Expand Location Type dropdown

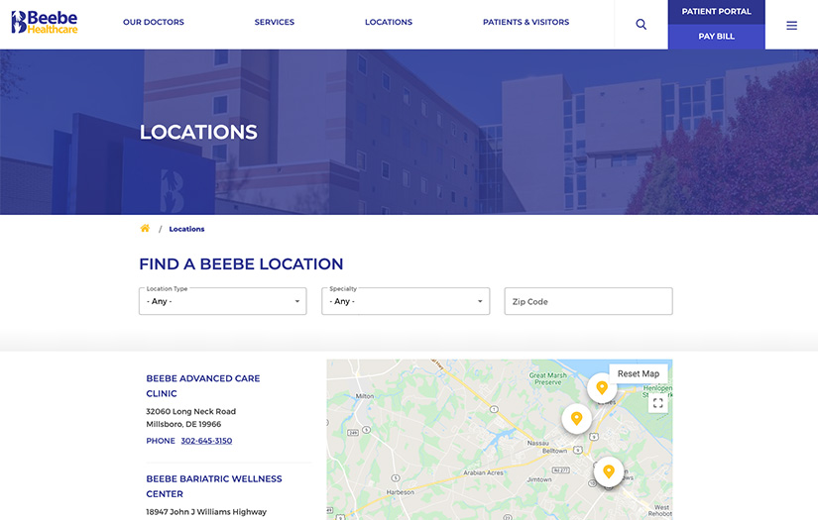click(223, 301)
